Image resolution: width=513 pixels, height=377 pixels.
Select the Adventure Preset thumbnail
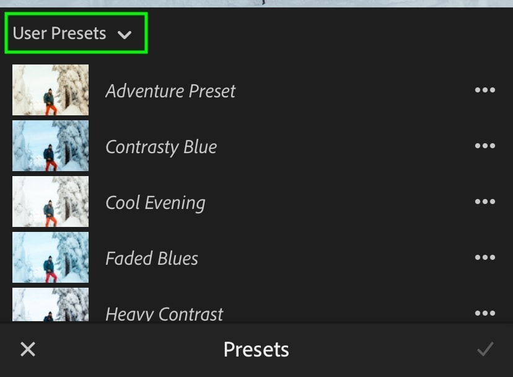click(x=51, y=91)
